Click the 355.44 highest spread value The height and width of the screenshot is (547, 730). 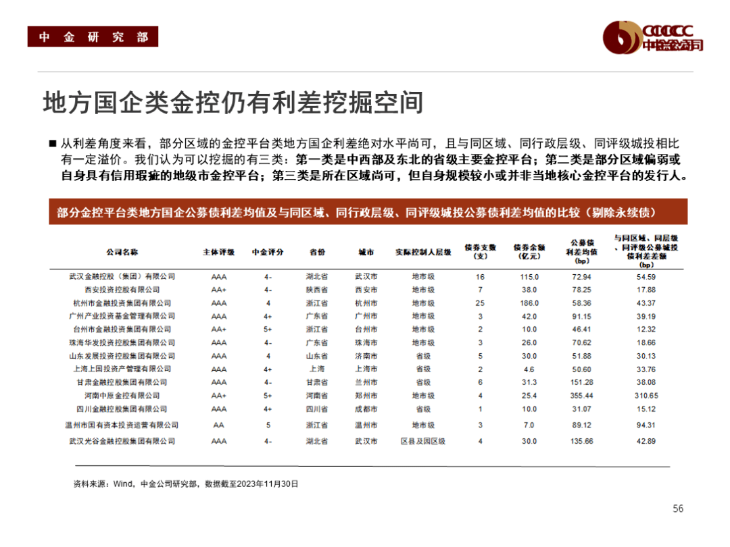pyautogui.click(x=582, y=395)
